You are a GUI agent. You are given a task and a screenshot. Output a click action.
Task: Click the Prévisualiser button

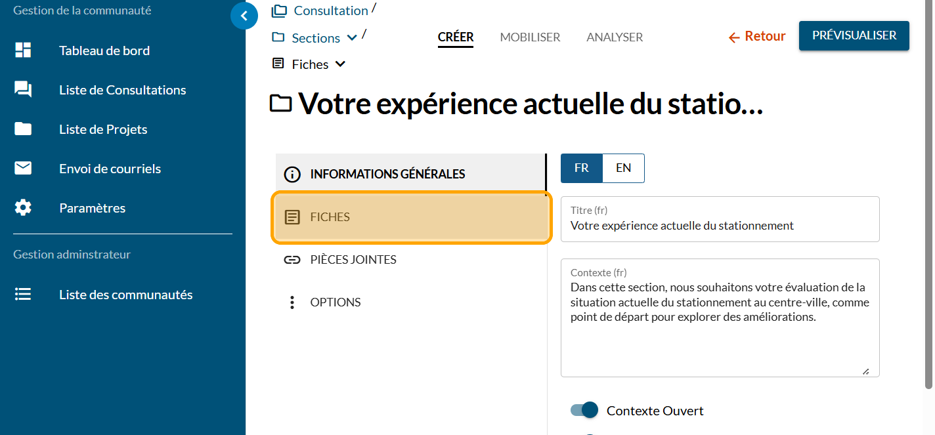[x=854, y=35]
